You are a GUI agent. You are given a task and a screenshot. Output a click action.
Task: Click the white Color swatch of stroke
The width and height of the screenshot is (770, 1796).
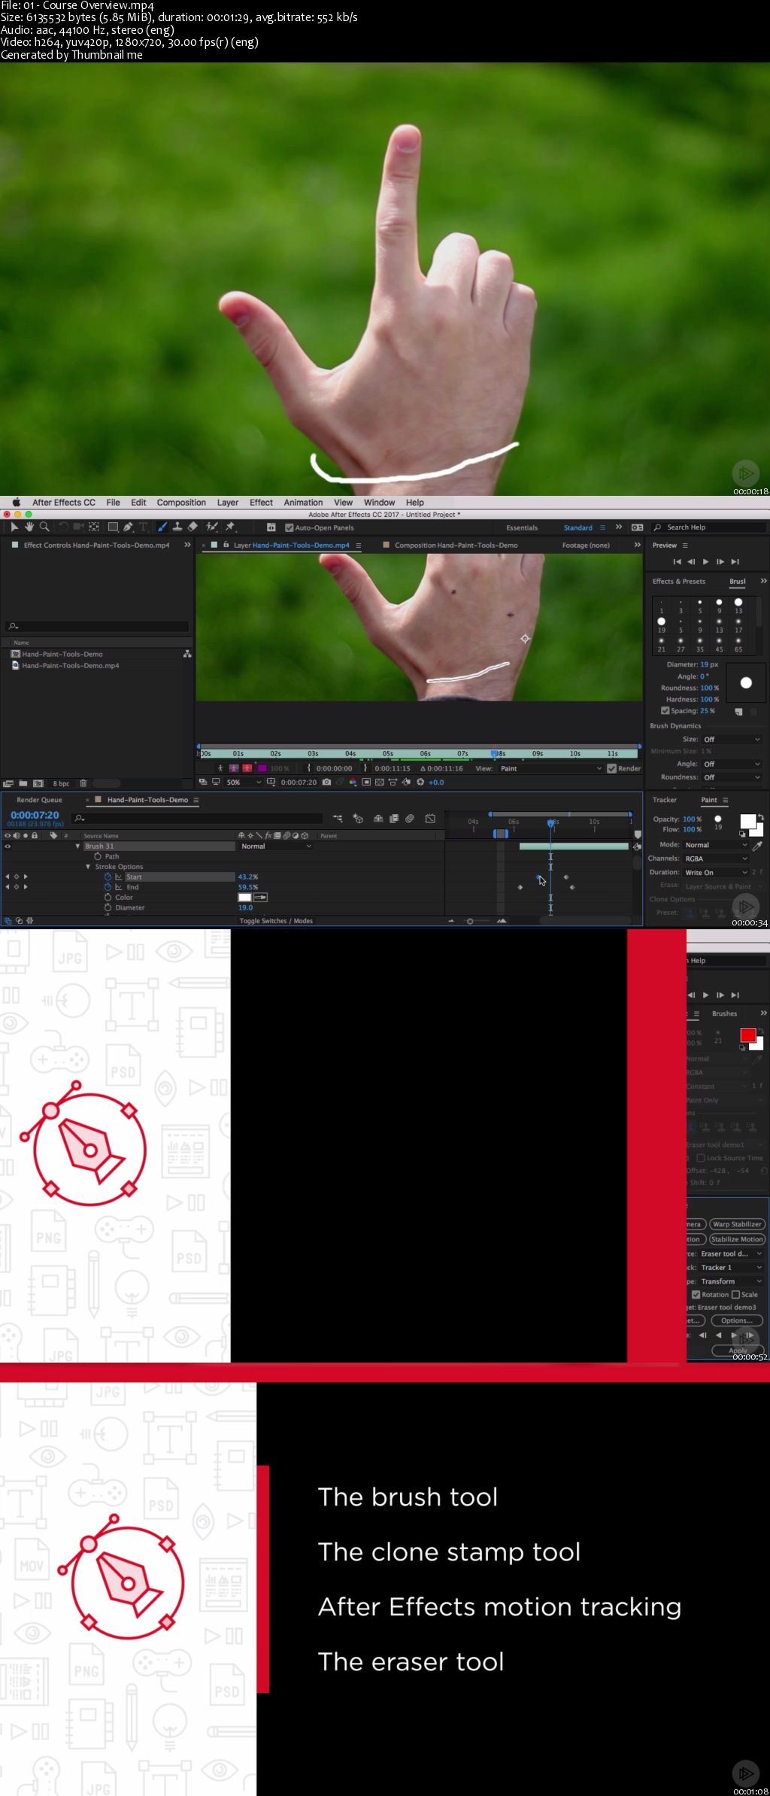244,897
